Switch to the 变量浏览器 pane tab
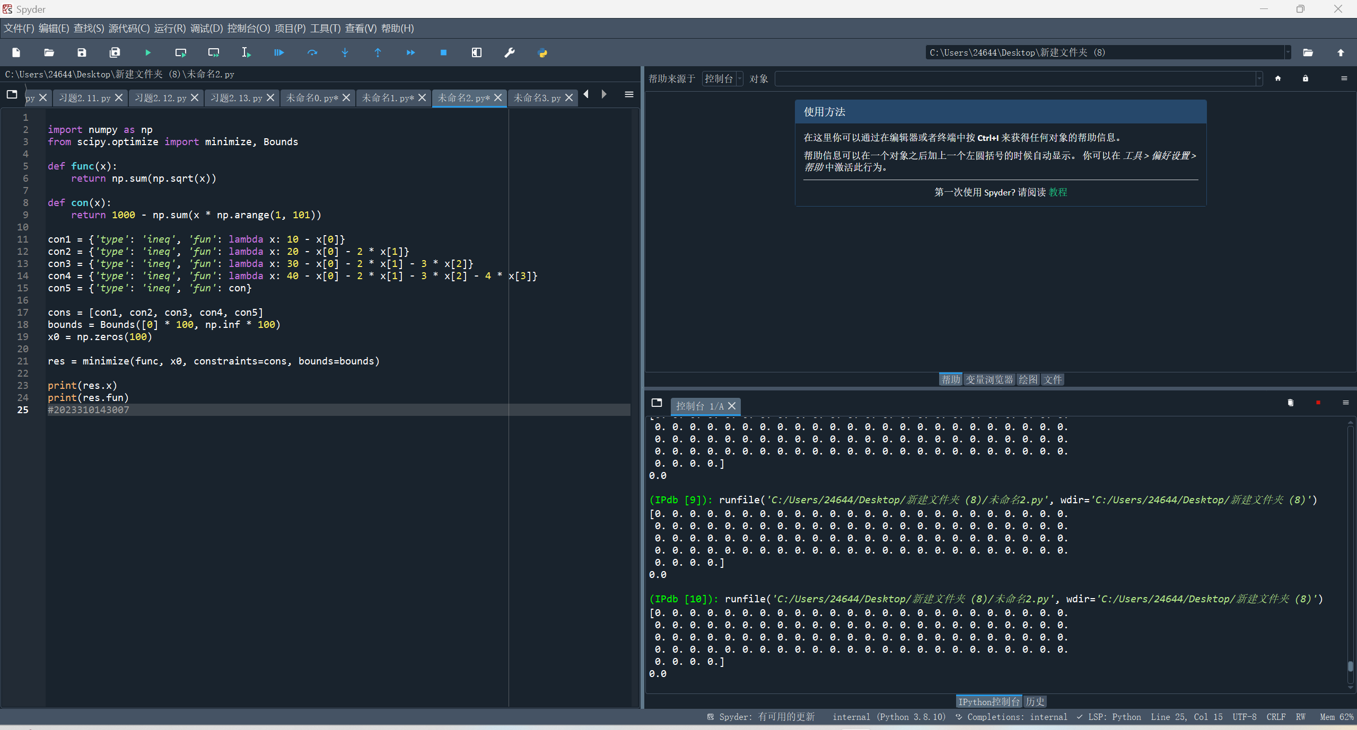 click(989, 379)
